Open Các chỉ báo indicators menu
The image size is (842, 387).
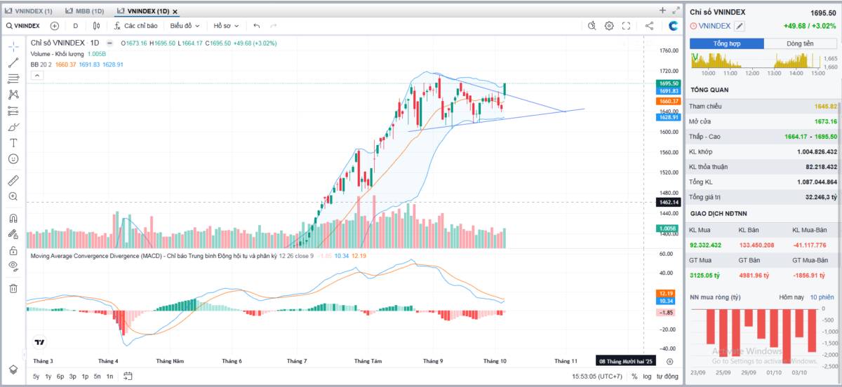(x=137, y=26)
